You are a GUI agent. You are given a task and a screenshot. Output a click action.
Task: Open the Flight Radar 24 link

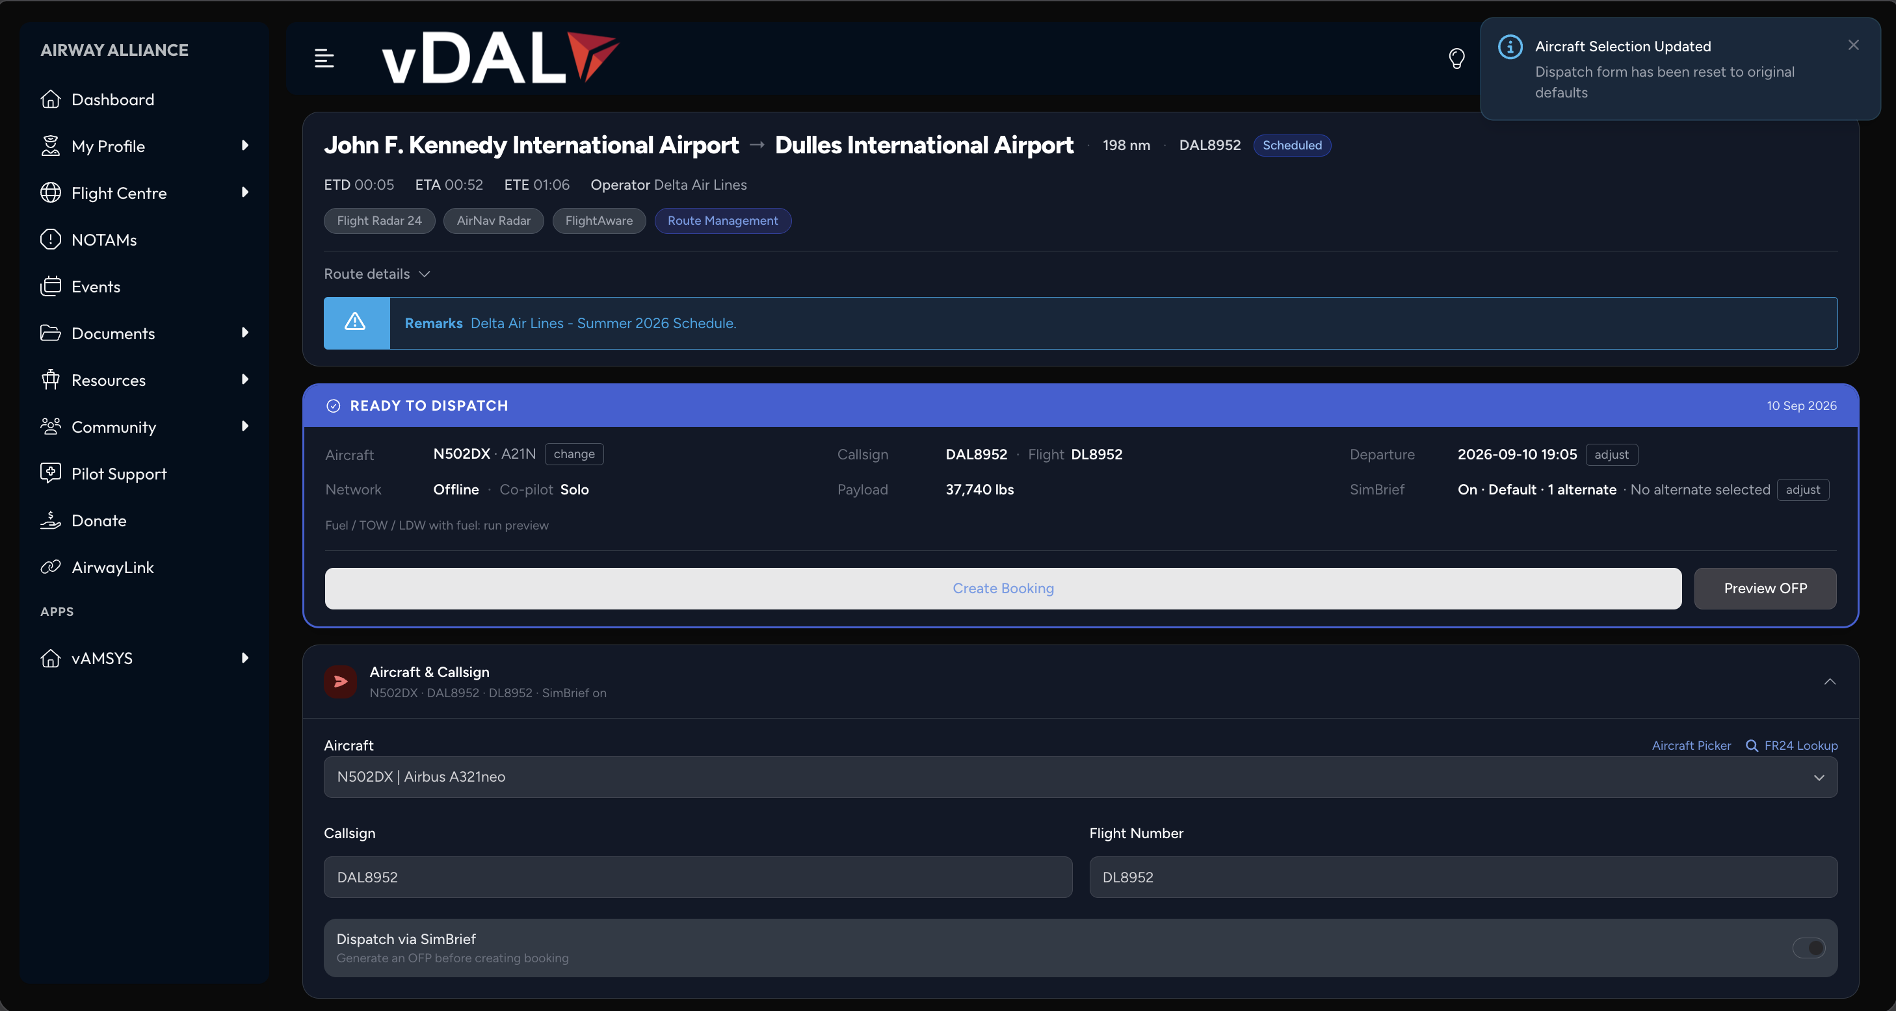[379, 220]
